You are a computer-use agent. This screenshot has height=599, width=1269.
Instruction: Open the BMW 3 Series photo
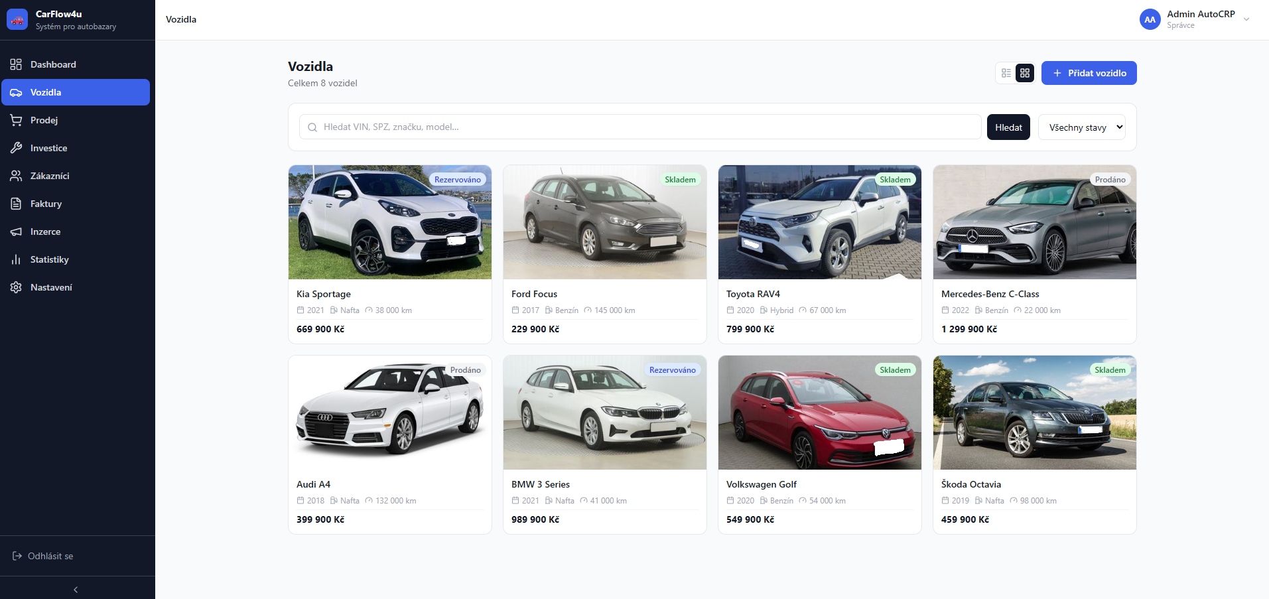pos(605,413)
